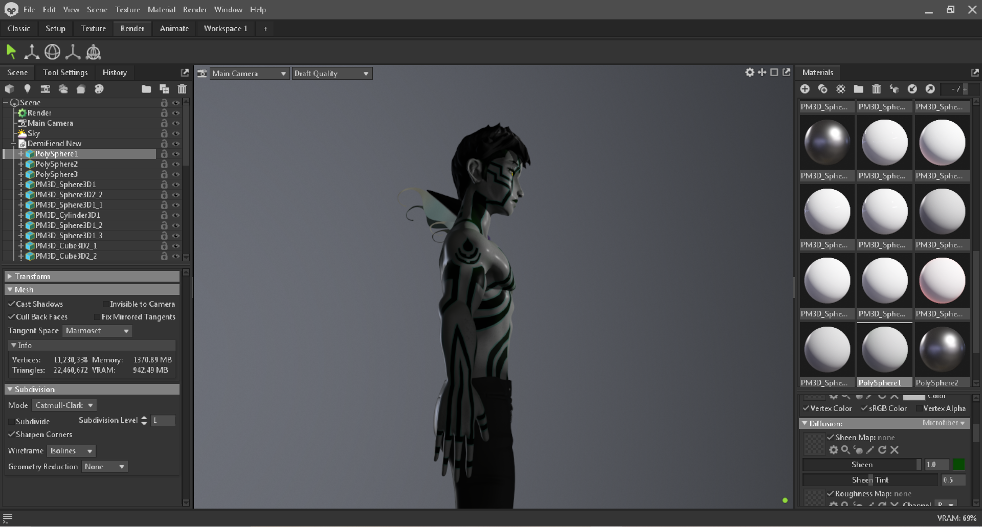Activate the rotate globe tool
The height and width of the screenshot is (527, 982).
[x=52, y=52]
